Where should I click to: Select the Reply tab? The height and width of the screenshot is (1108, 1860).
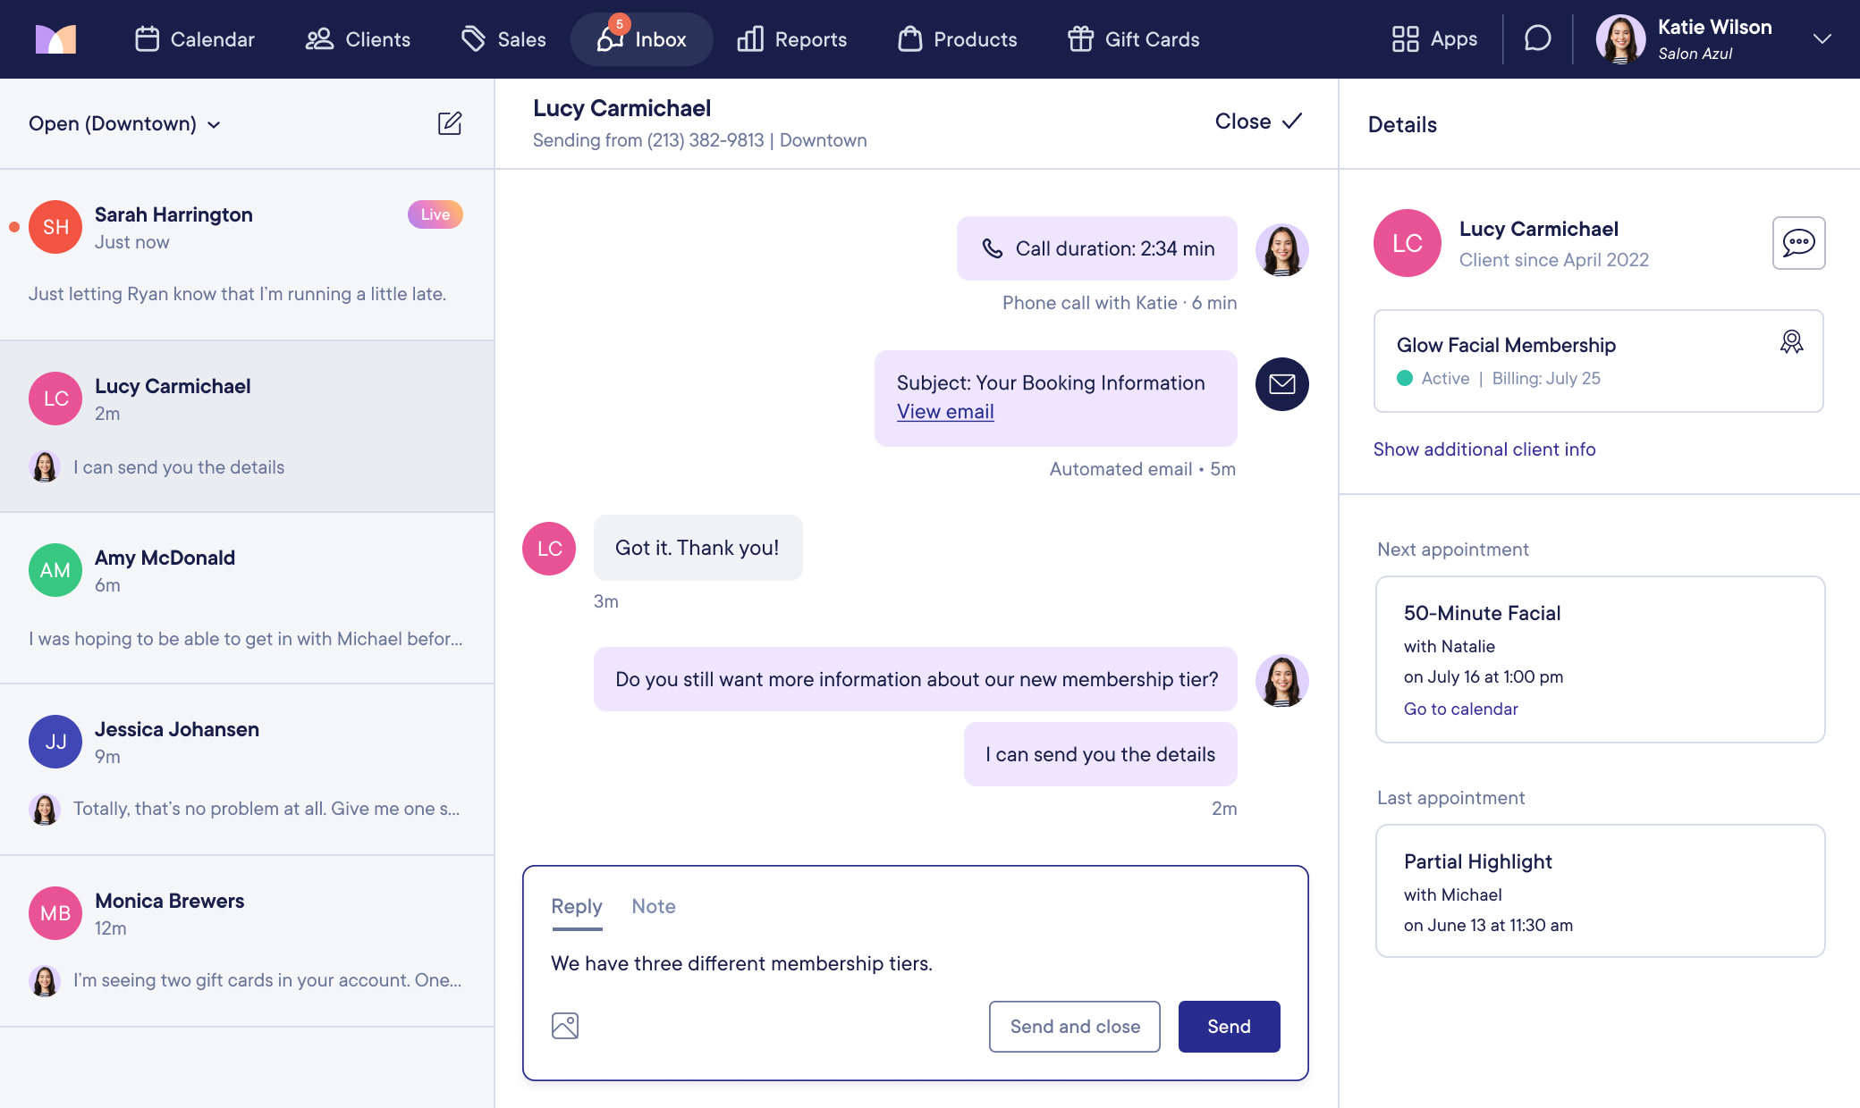pyautogui.click(x=576, y=906)
